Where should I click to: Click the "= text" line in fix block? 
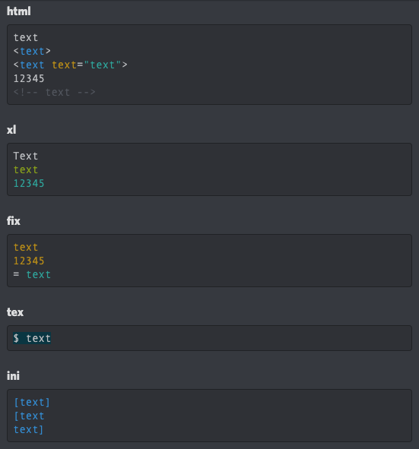[32, 274]
